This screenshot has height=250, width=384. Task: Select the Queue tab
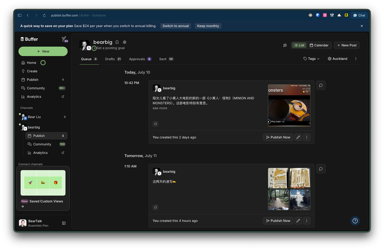pos(89,59)
